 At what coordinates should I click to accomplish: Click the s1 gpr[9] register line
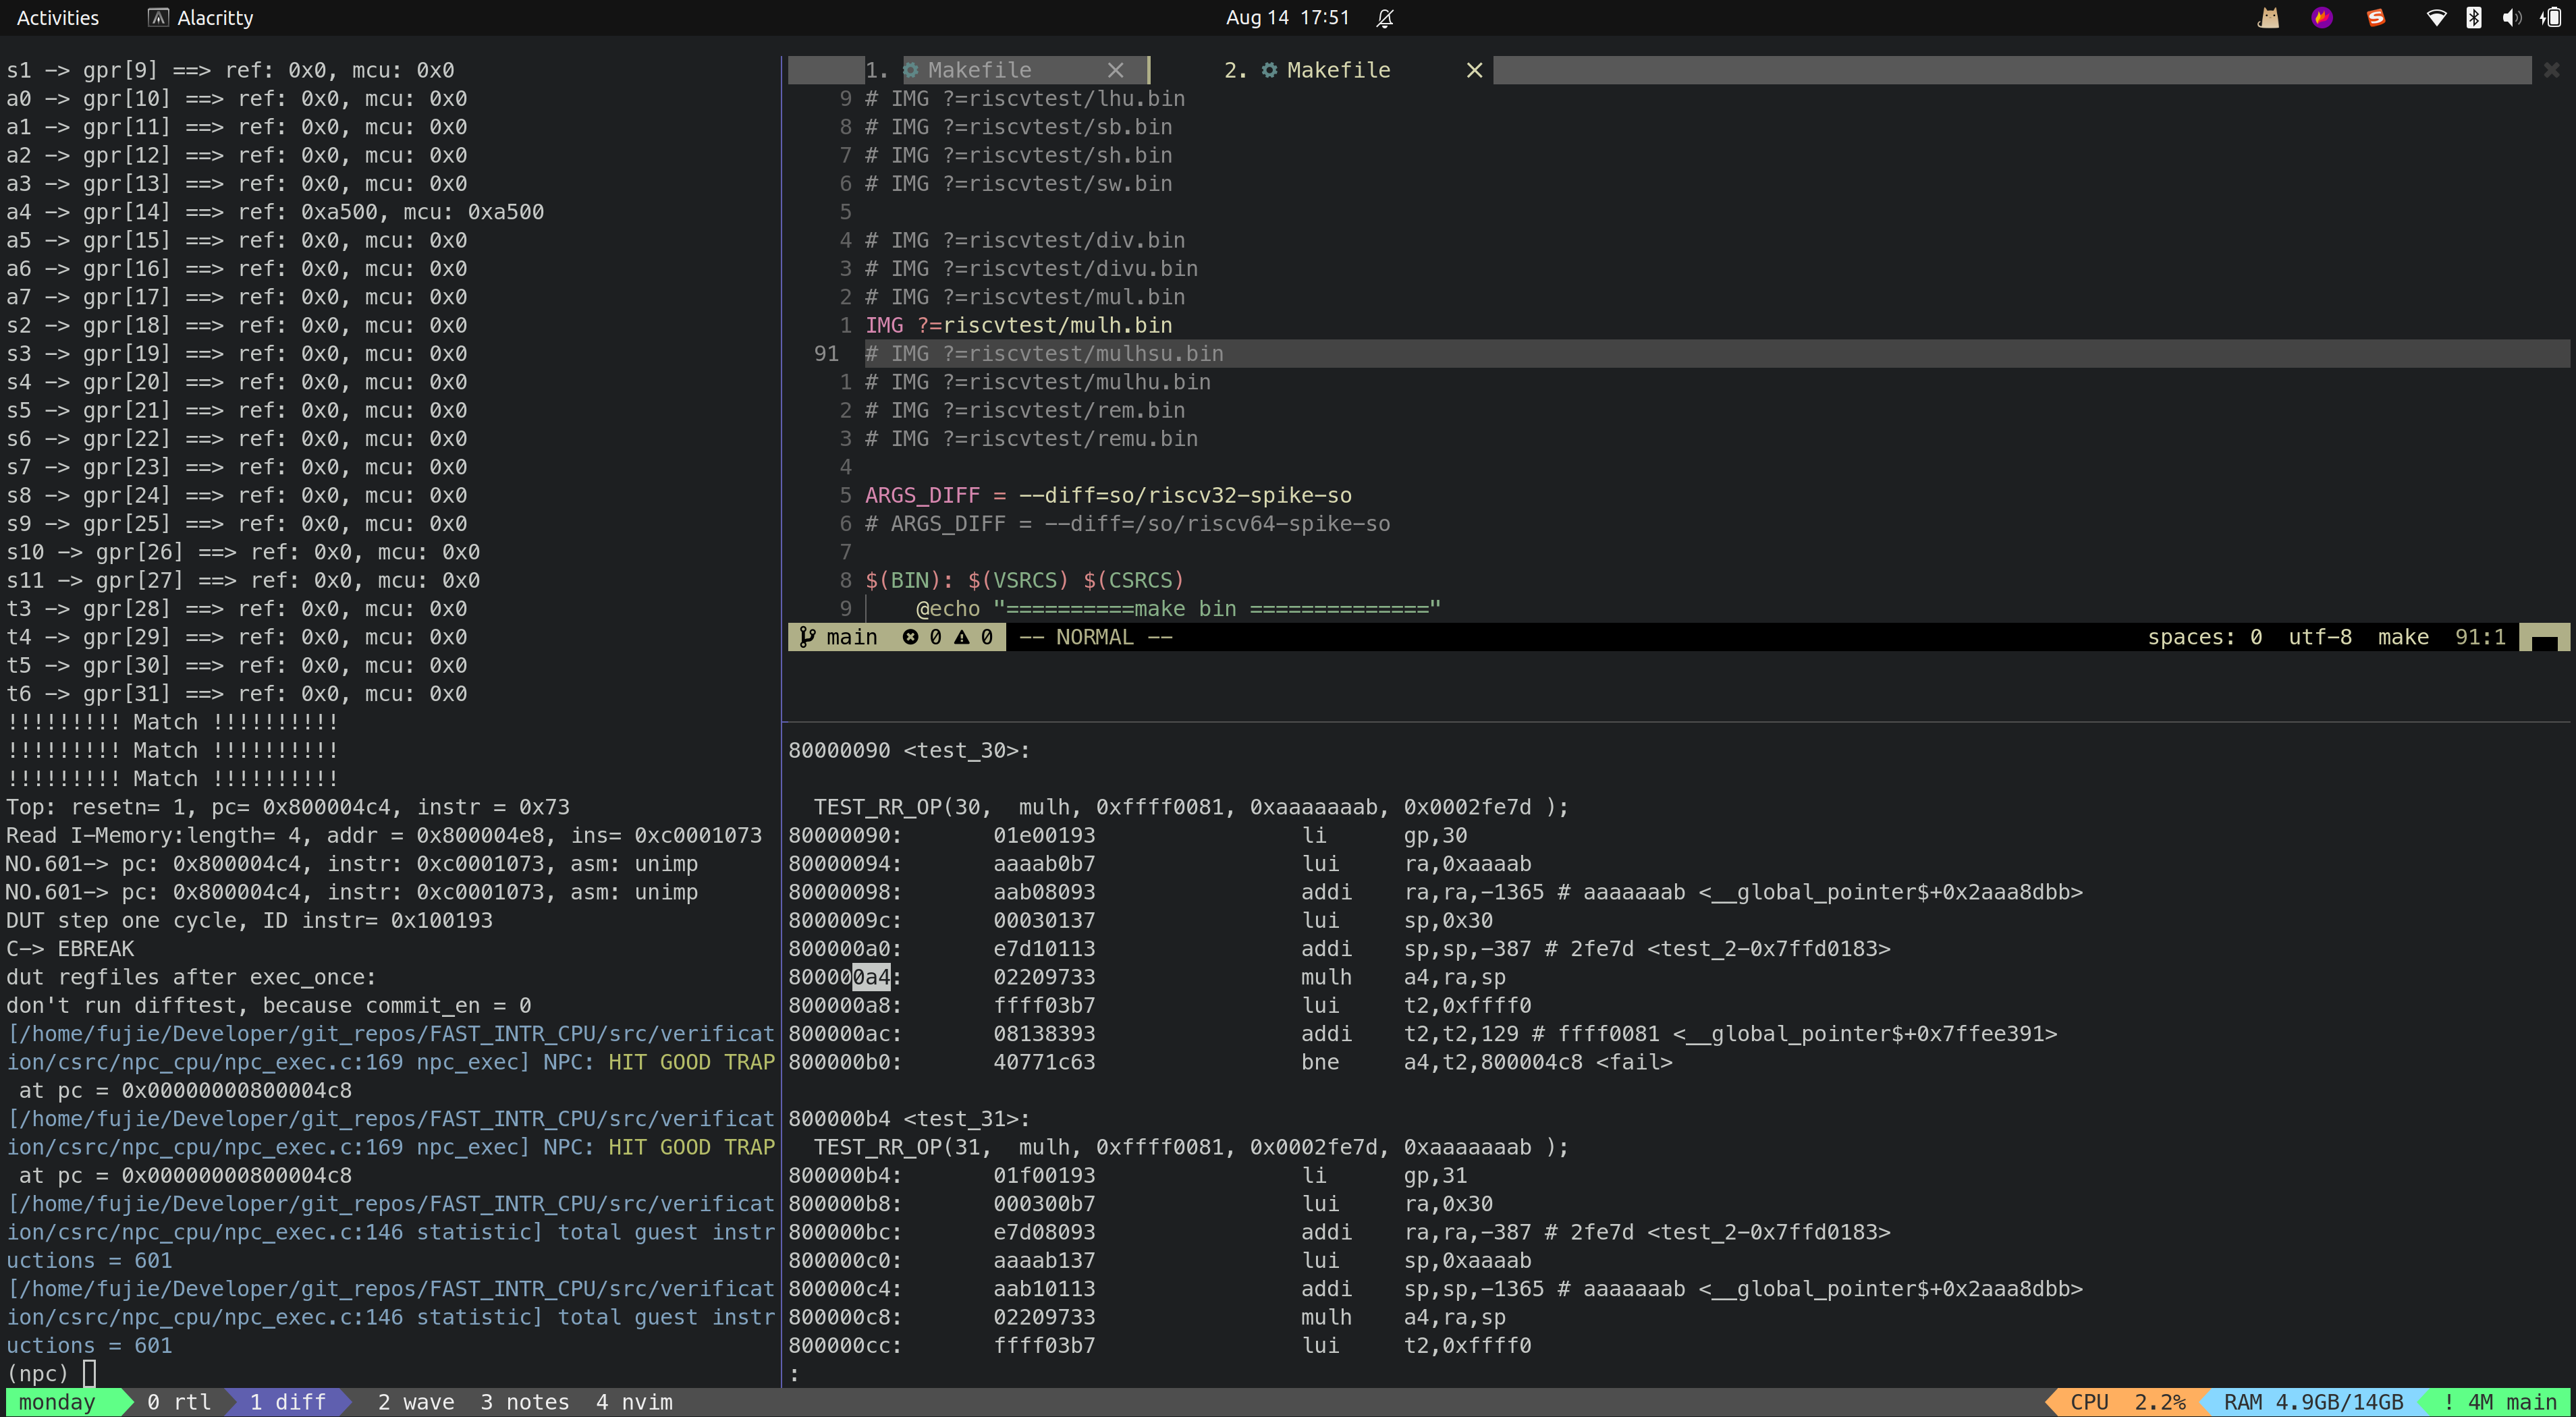[230, 70]
